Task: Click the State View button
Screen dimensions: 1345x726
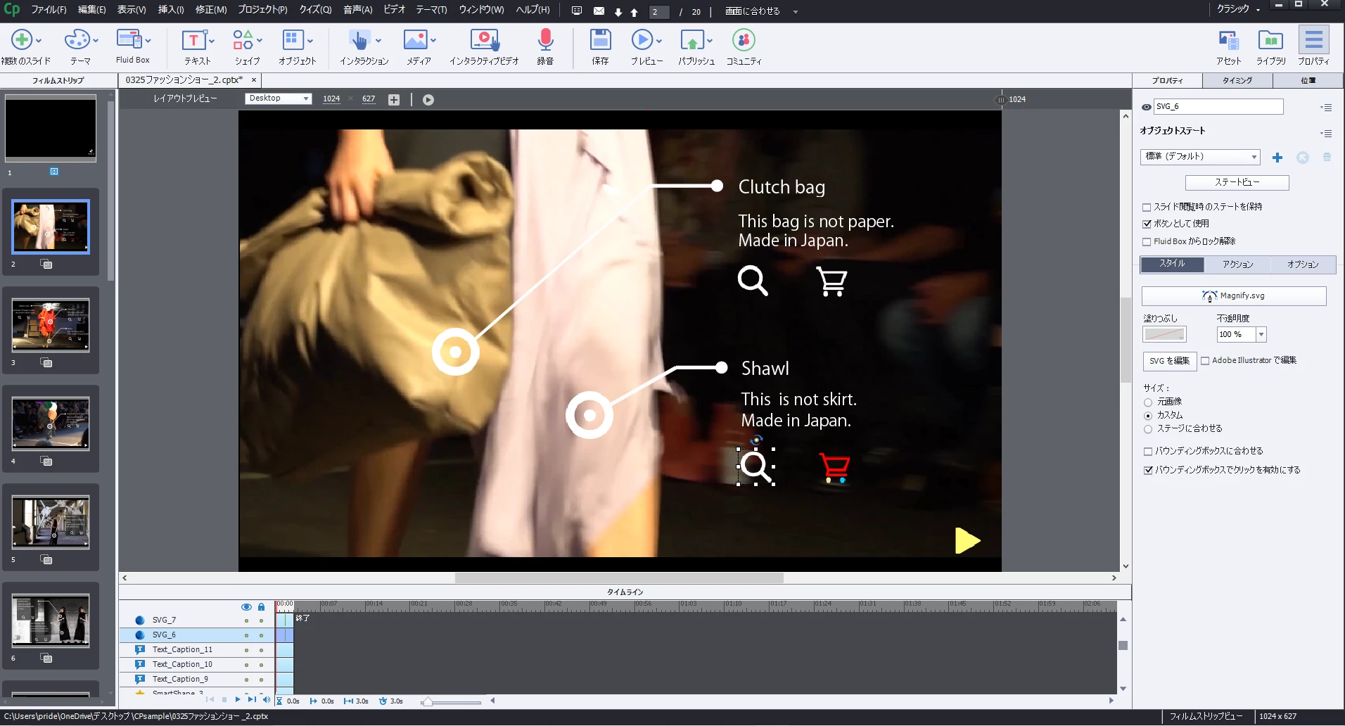Action: tap(1237, 183)
